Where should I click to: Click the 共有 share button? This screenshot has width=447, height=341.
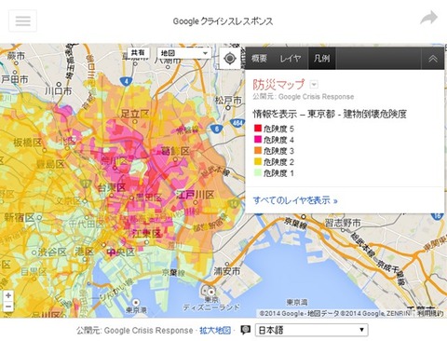(x=138, y=53)
